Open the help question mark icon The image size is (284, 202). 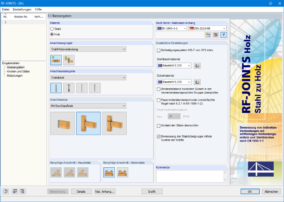tap(6, 191)
